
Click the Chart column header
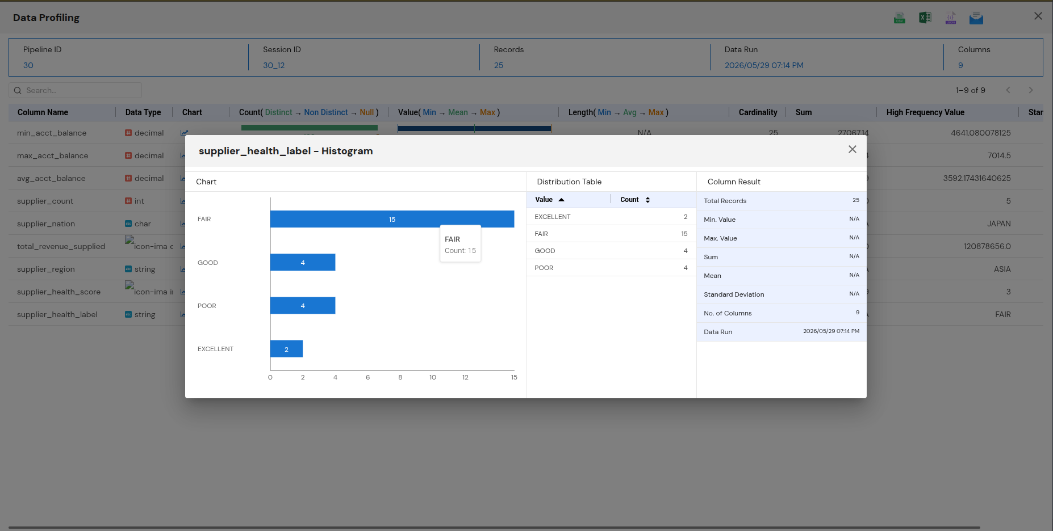[x=192, y=112]
